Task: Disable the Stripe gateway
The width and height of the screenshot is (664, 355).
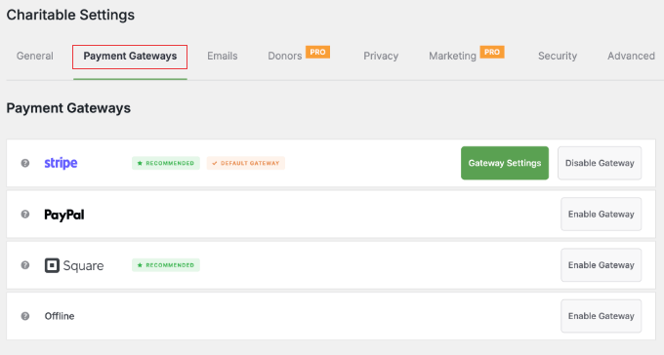Action: (x=600, y=163)
